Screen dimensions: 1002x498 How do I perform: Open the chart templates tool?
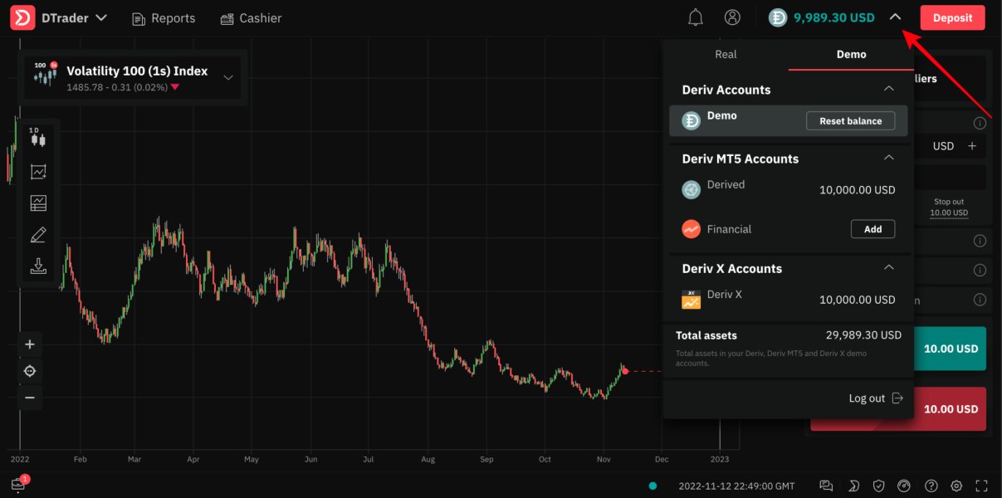coord(38,203)
